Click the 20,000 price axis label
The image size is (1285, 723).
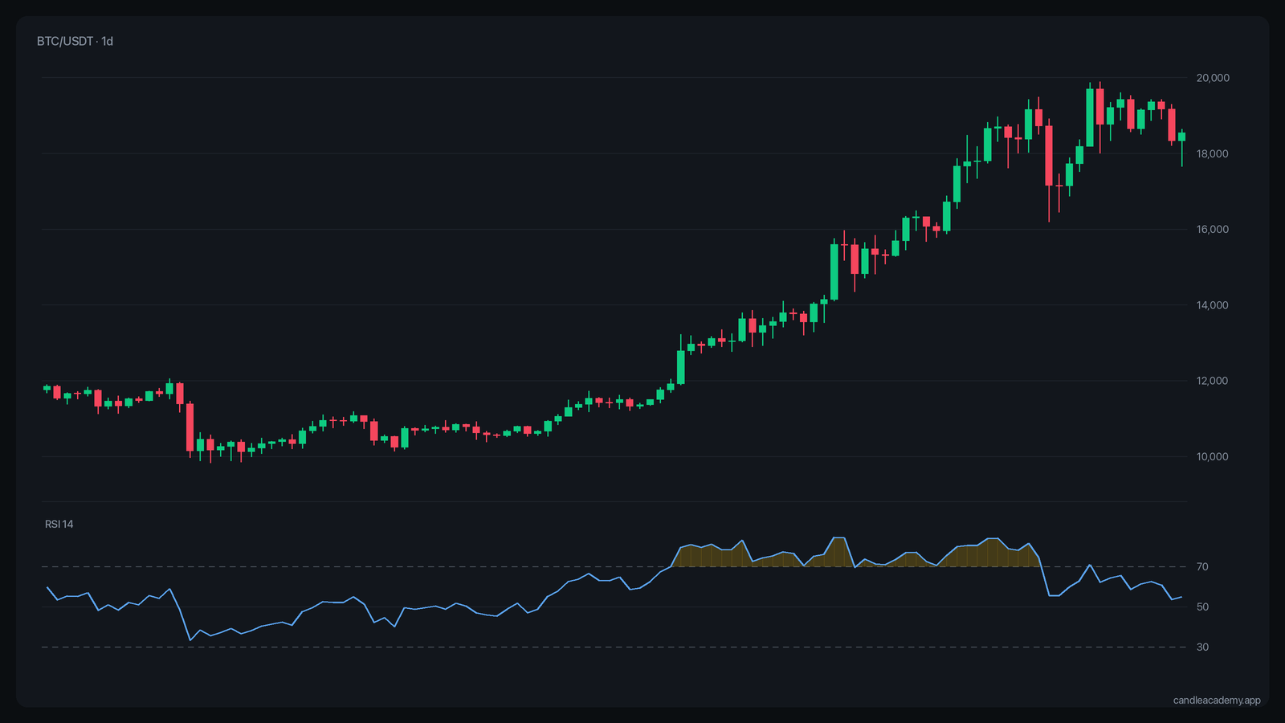point(1213,78)
